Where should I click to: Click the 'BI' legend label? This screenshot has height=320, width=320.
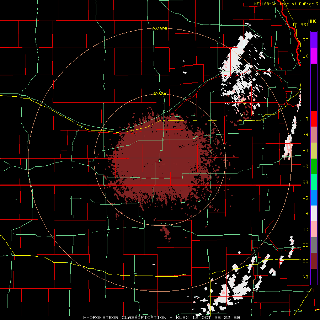point(305,261)
